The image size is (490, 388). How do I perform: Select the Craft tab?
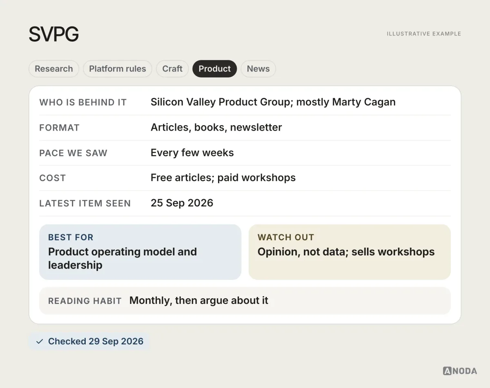coord(172,69)
